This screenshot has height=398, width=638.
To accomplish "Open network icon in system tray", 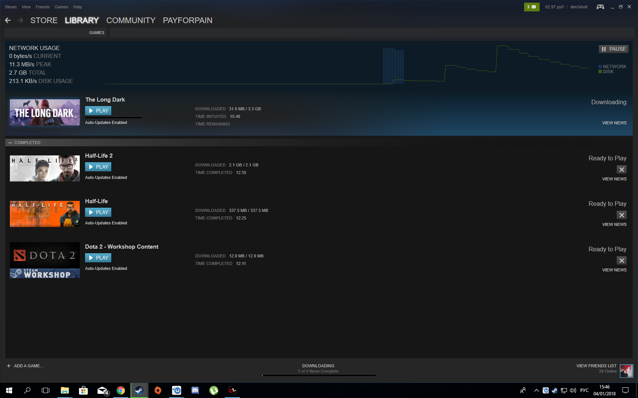I will tap(564, 390).
